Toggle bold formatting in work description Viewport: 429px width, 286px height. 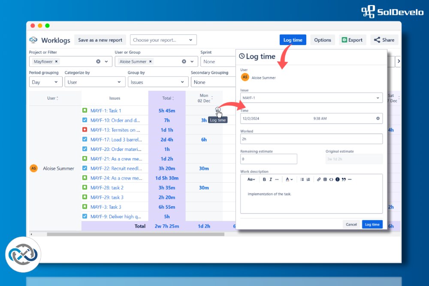(x=264, y=179)
